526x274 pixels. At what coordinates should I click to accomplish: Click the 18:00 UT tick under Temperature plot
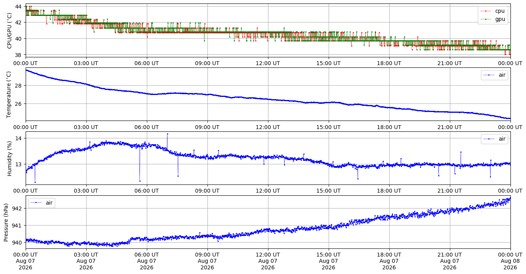click(389, 127)
